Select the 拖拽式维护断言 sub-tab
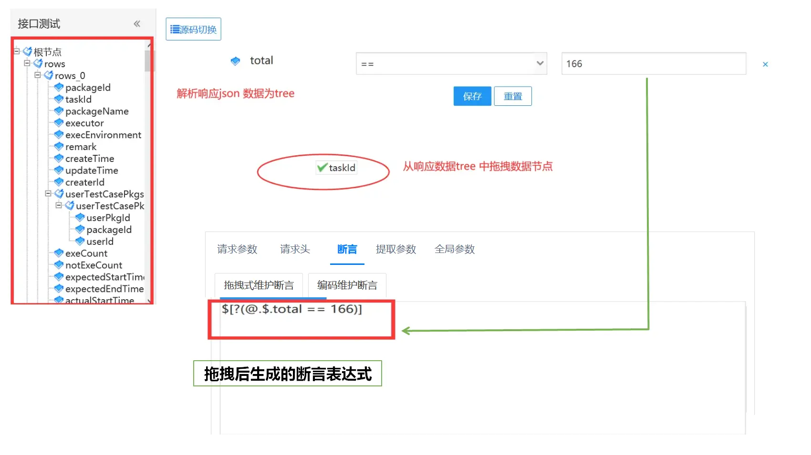Image resolution: width=811 pixels, height=455 pixels. point(259,285)
